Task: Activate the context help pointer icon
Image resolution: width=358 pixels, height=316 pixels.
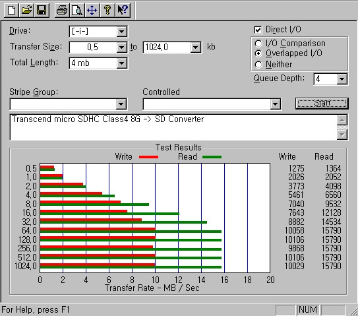Action: click(123, 11)
